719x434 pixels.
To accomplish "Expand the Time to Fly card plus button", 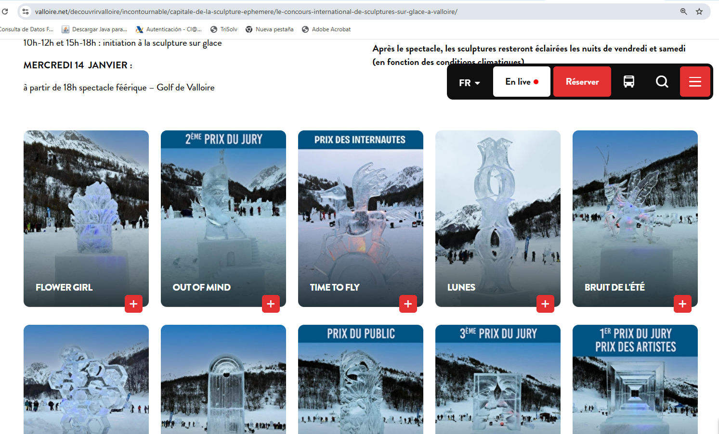I will coord(408,304).
